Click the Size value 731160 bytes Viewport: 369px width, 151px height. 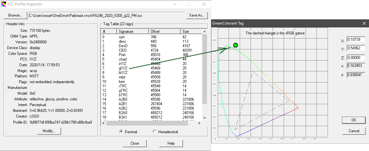click(40, 31)
